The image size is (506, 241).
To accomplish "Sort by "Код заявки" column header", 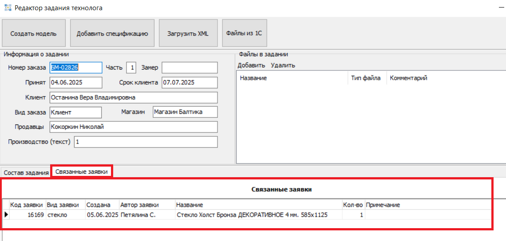I will point(27,205).
